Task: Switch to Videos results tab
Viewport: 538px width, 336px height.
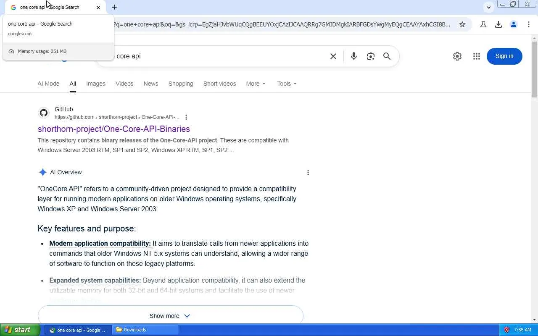Action: [124, 84]
